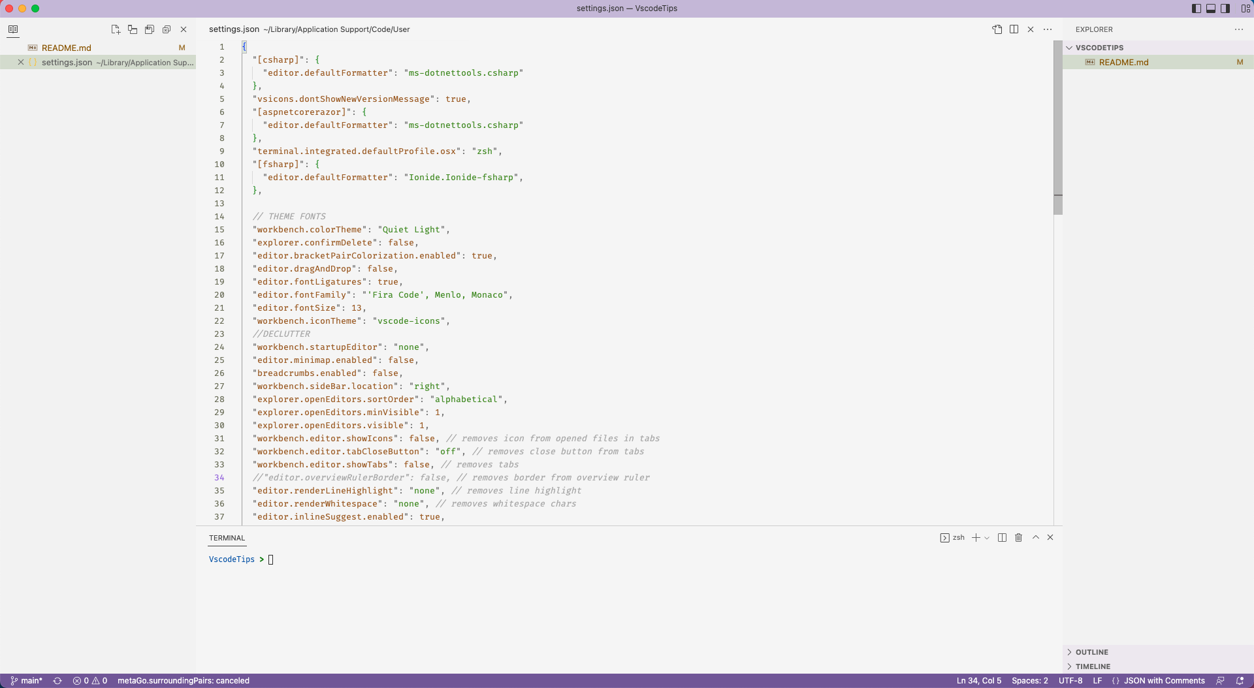Toggle Secondary Side Bar in title bar
The width and height of the screenshot is (1254, 688).
1225,8
